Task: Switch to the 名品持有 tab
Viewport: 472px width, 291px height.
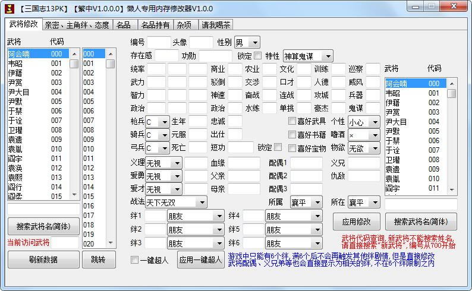Action: 155,25
